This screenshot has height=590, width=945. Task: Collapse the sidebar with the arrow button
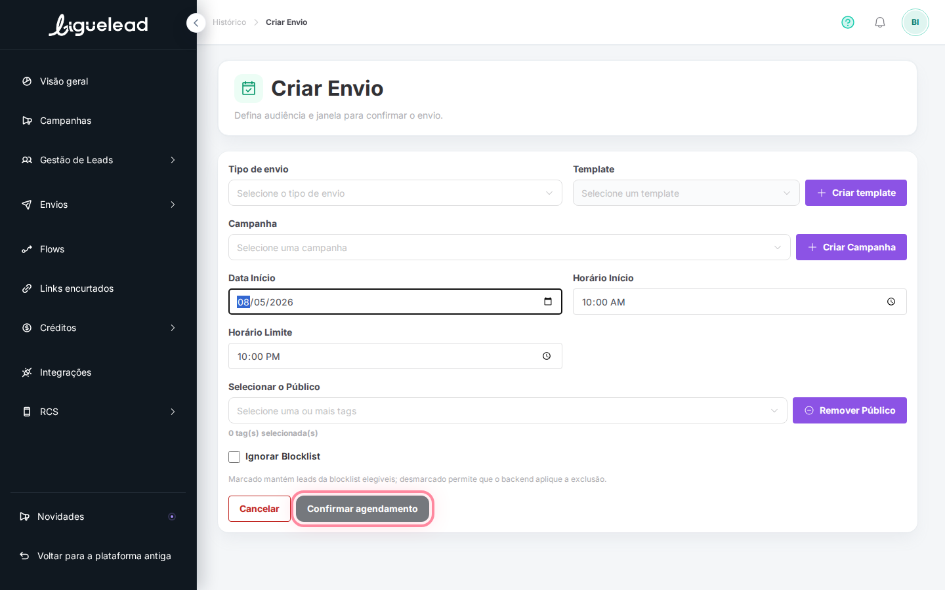196,23
